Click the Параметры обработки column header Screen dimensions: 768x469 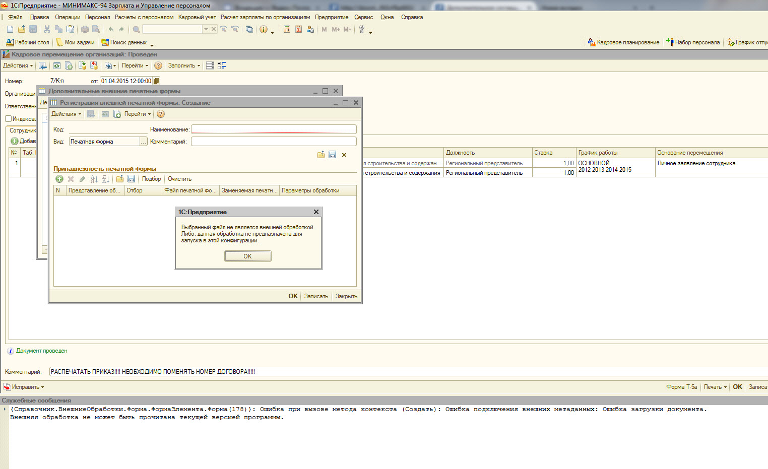tap(318, 190)
